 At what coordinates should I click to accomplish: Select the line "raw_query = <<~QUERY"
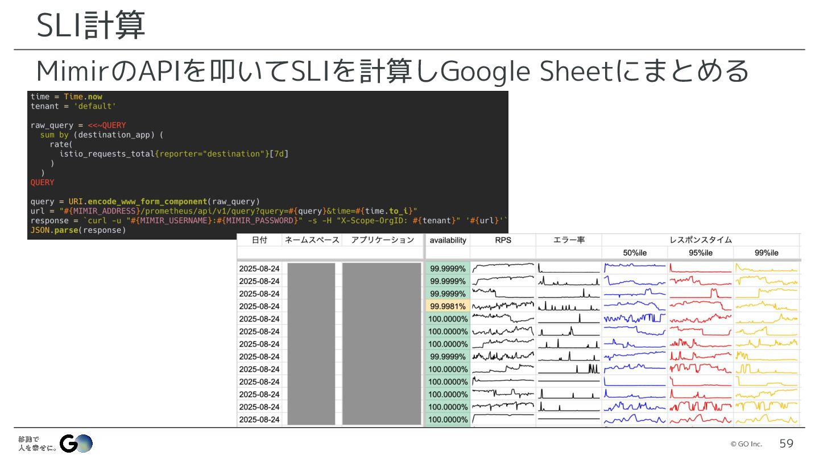point(78,125)
